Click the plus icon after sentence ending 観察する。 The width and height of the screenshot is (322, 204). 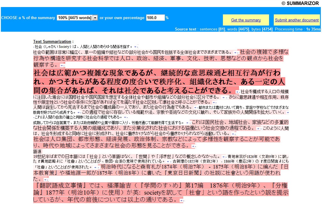pos(61,66)
